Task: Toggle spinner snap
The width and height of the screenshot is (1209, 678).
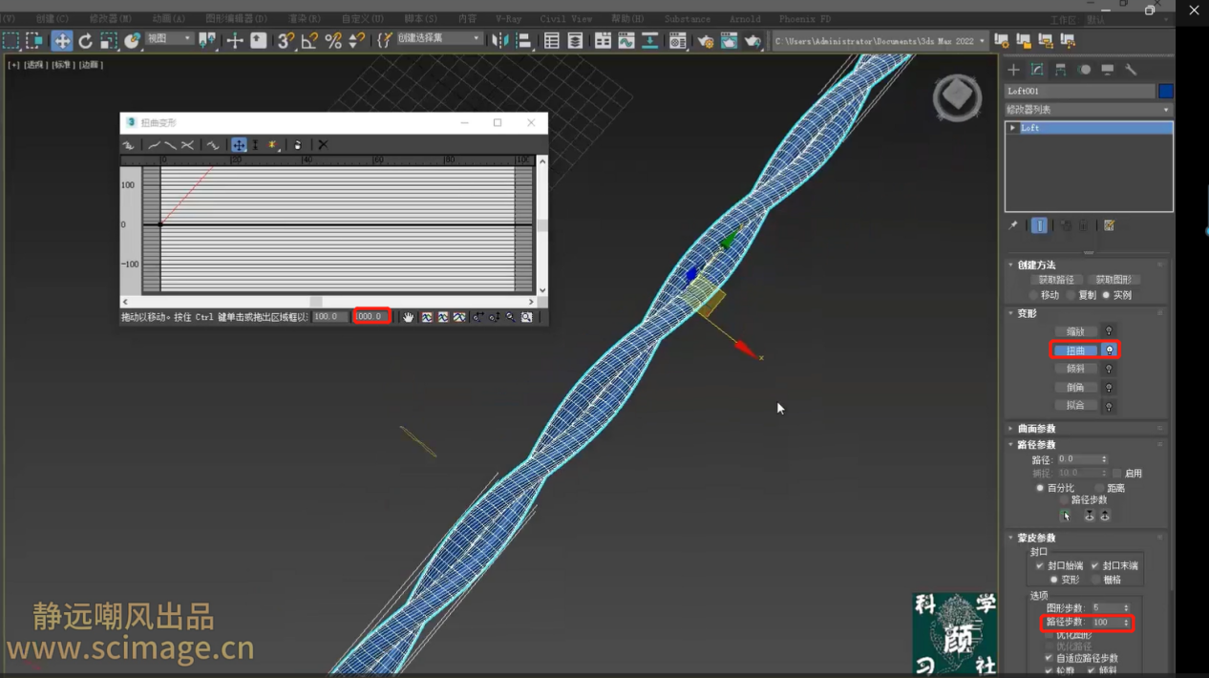Action: click(x=355, y=41)
